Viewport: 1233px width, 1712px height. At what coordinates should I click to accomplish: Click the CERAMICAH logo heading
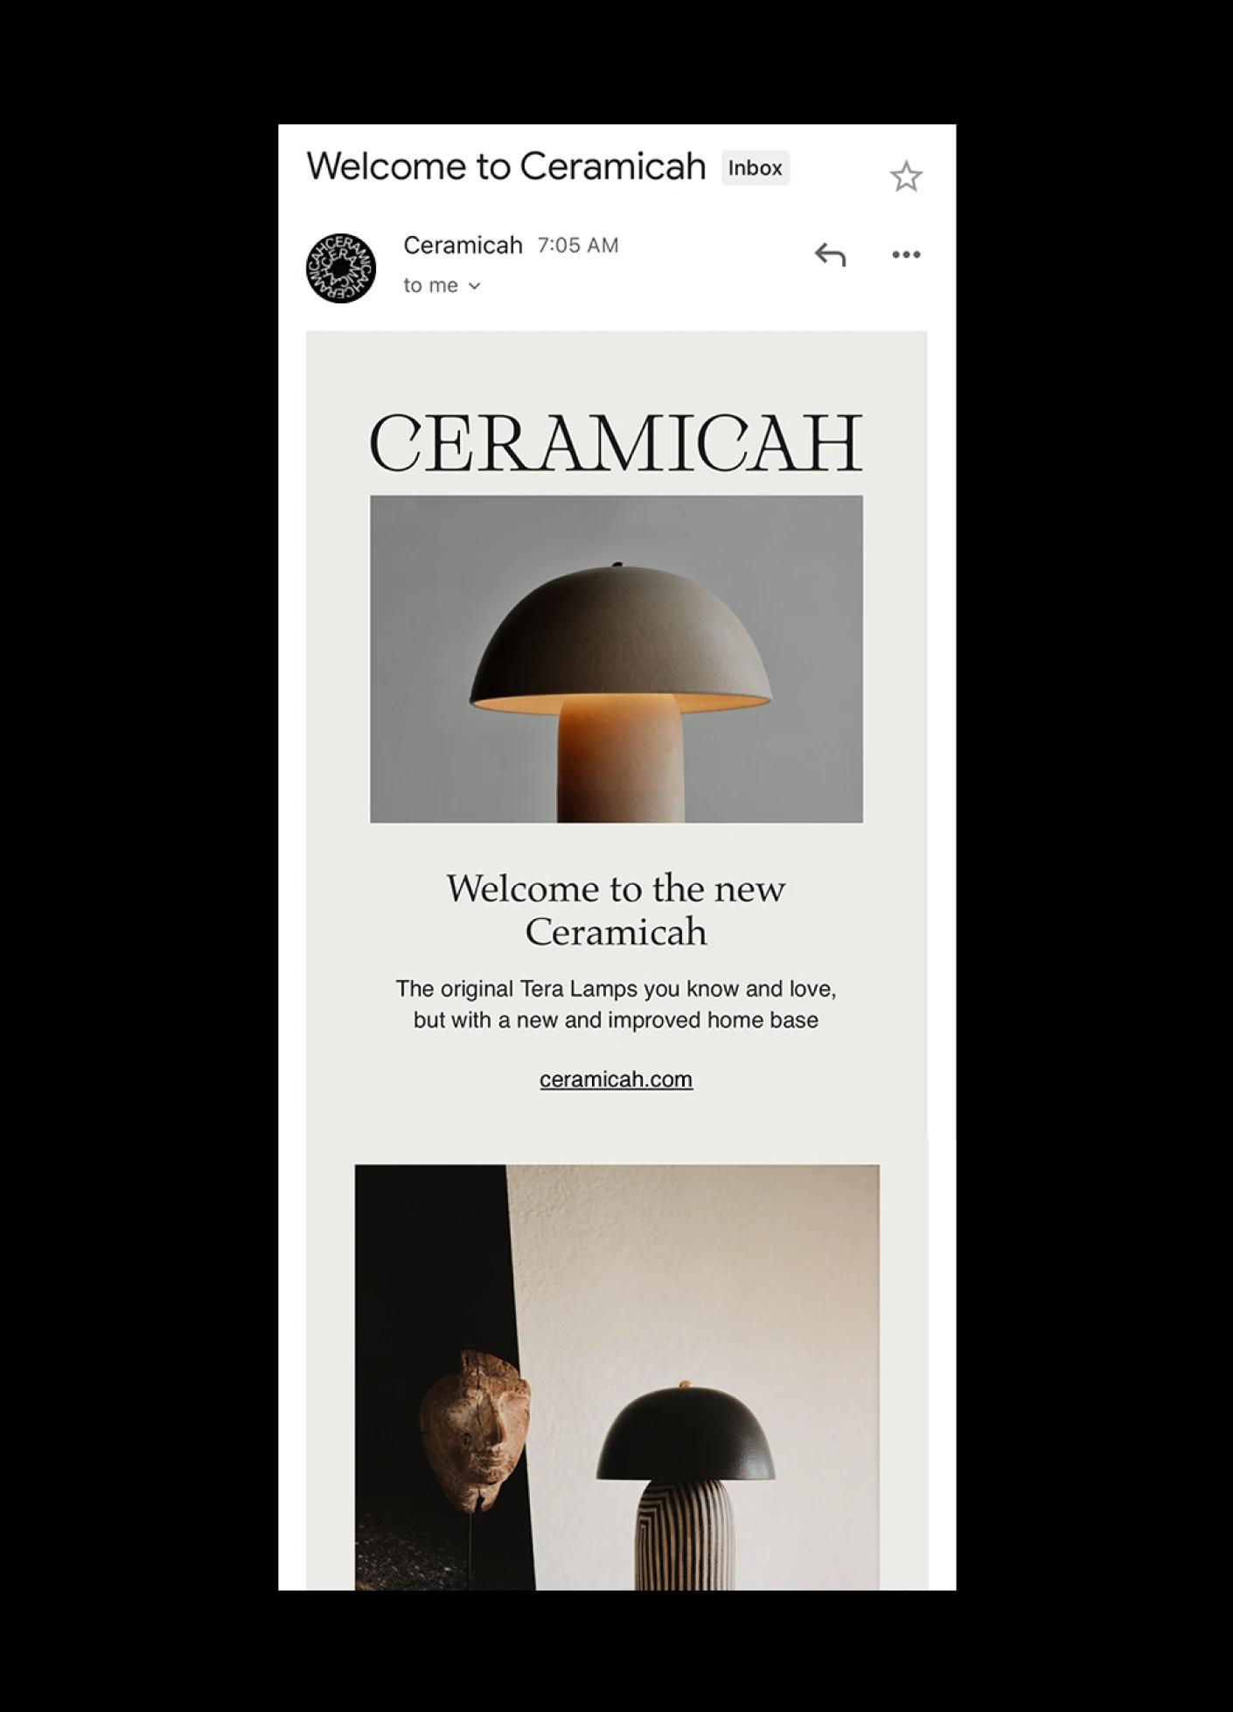[x=616, y=442]
